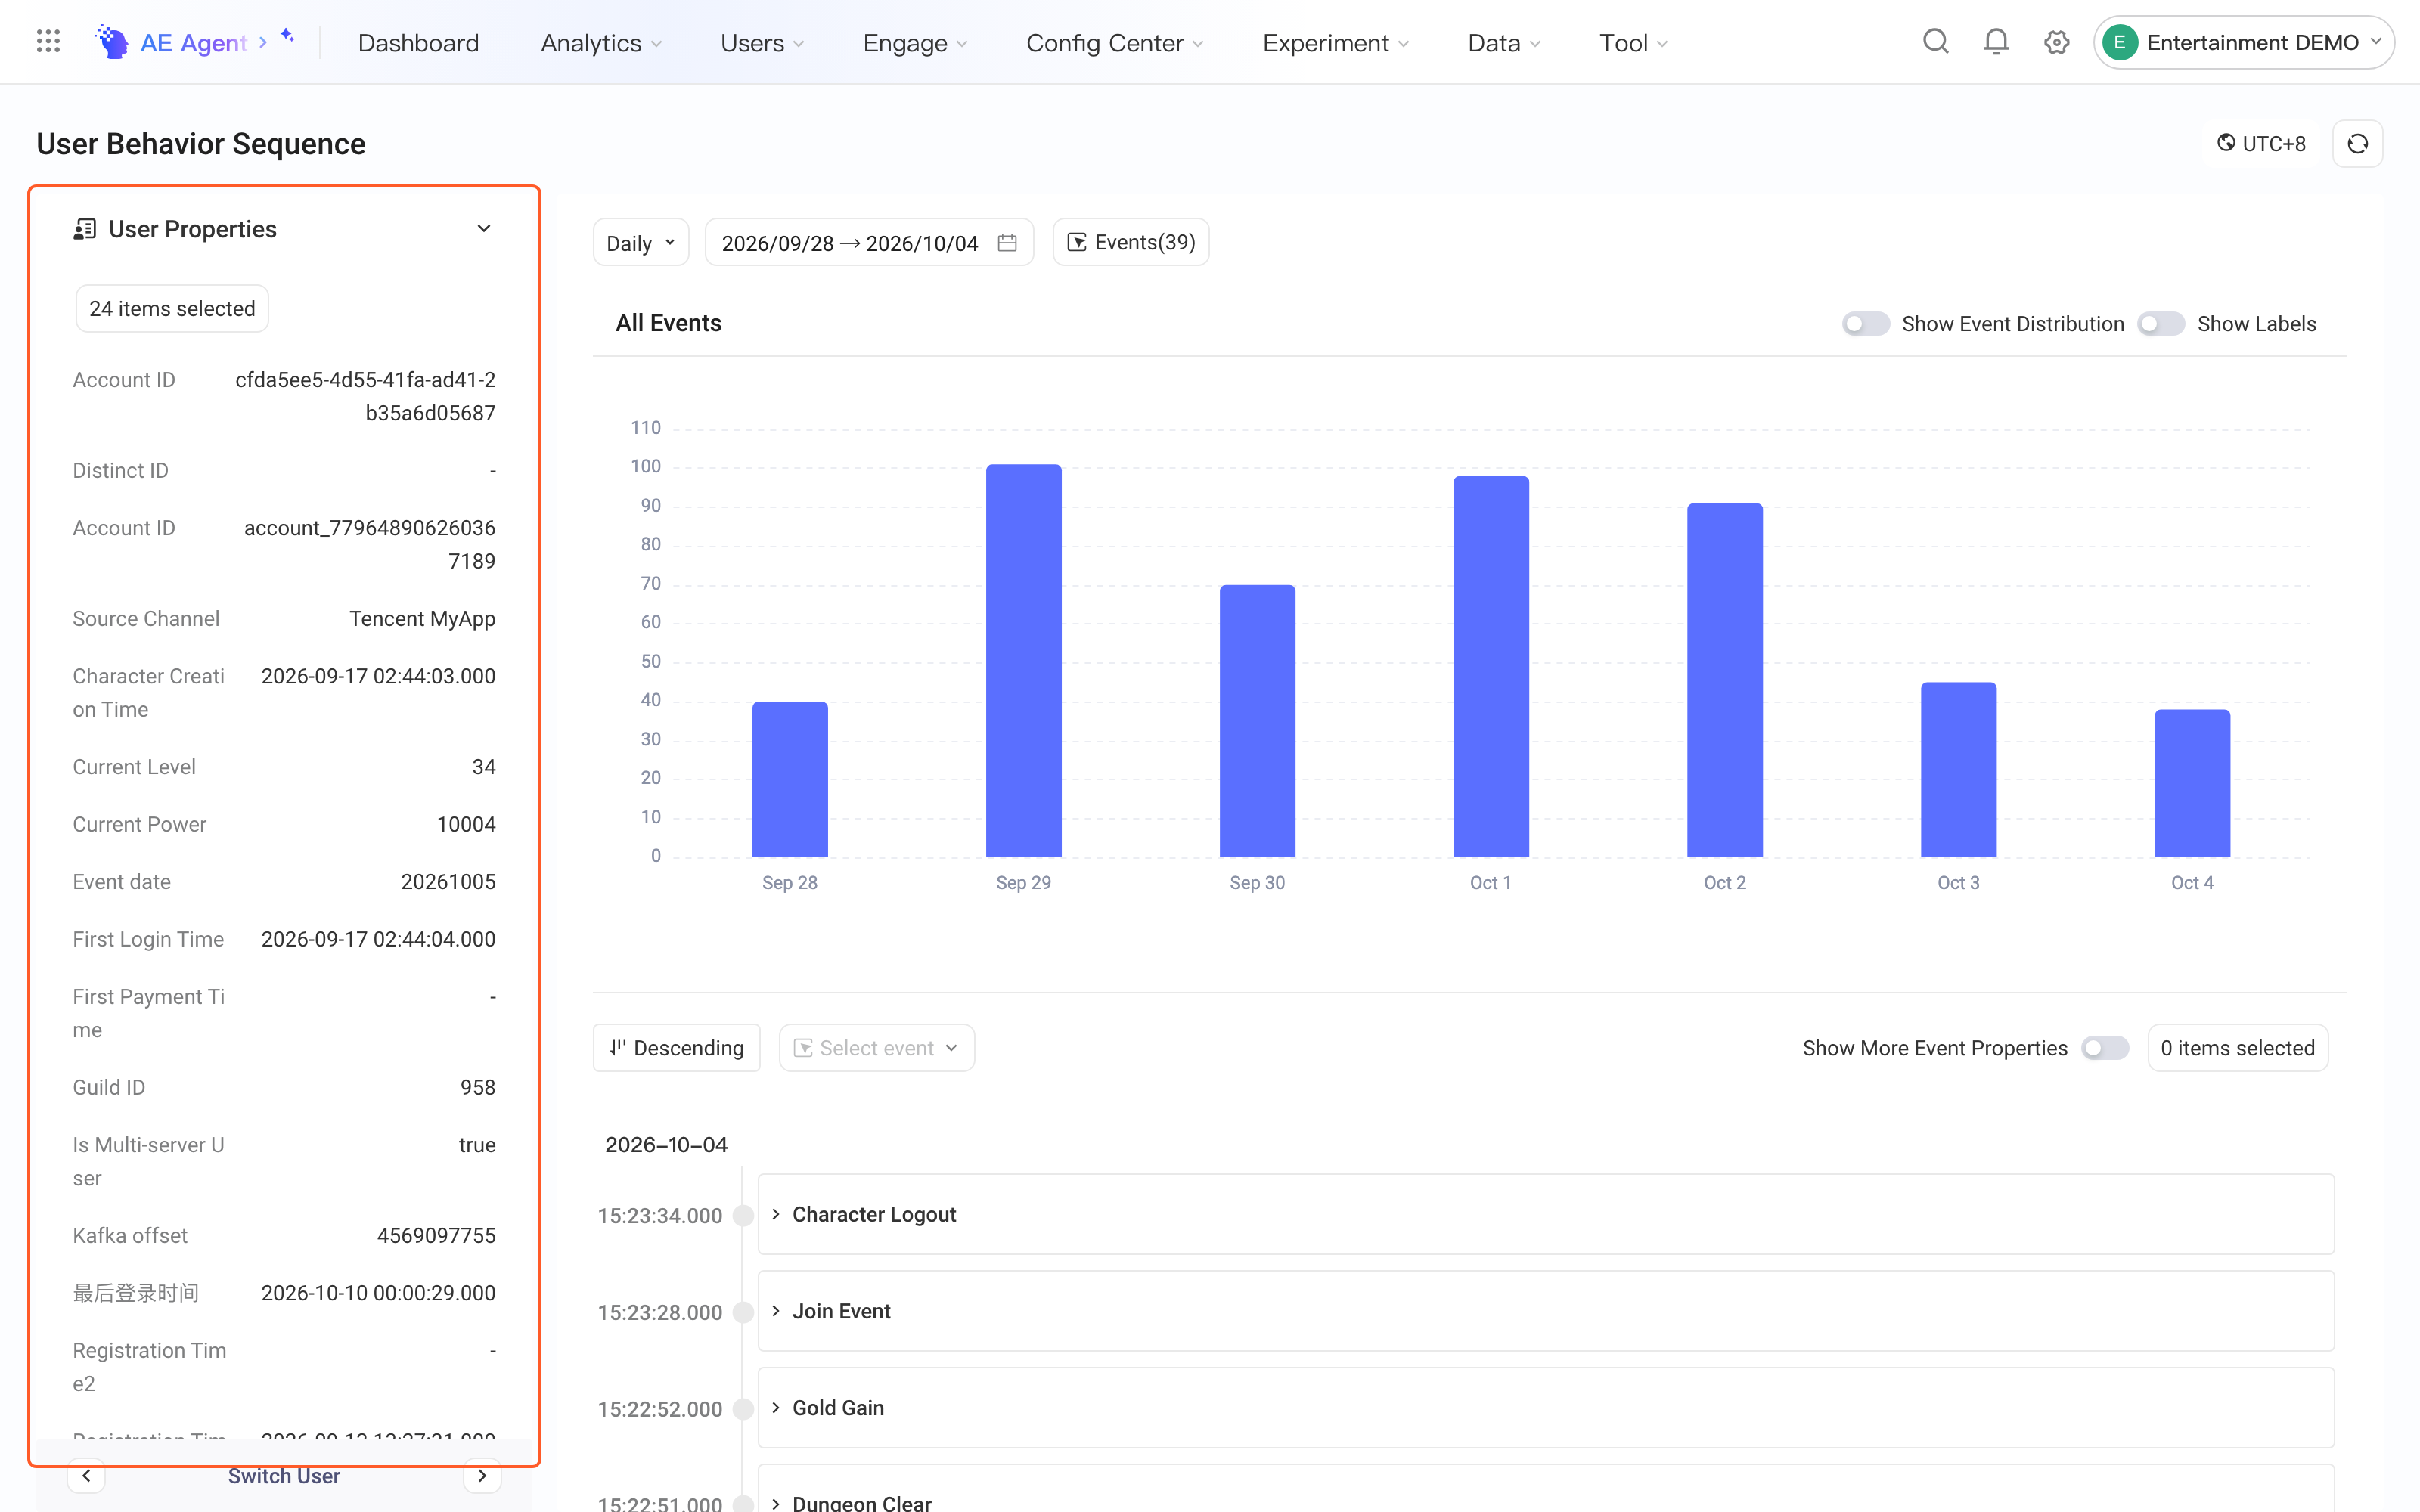
Task: Toggle Show Labels switch
Action: (2160, 324)
